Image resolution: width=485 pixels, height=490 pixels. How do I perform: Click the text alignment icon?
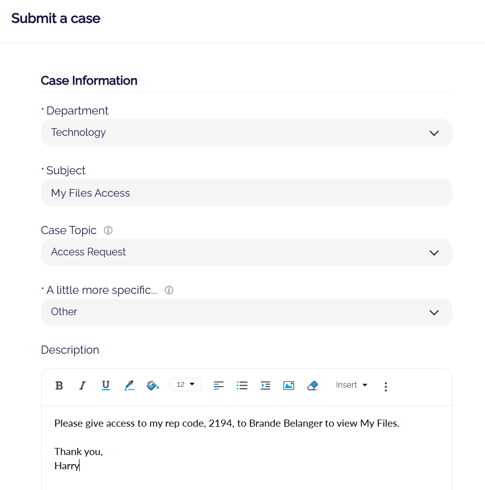[x=218, y=386]
